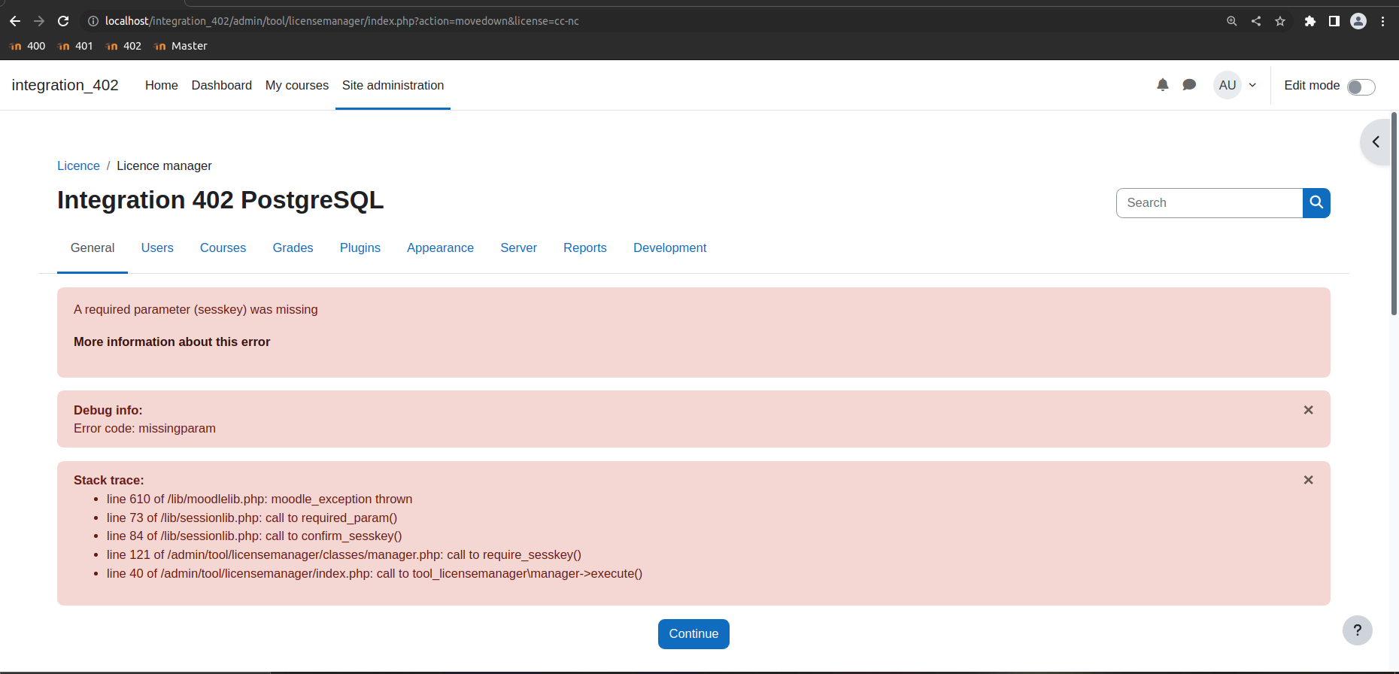Click the blue search magnifier button
Screen dimensions: 1399x674
click(1316, 203)
